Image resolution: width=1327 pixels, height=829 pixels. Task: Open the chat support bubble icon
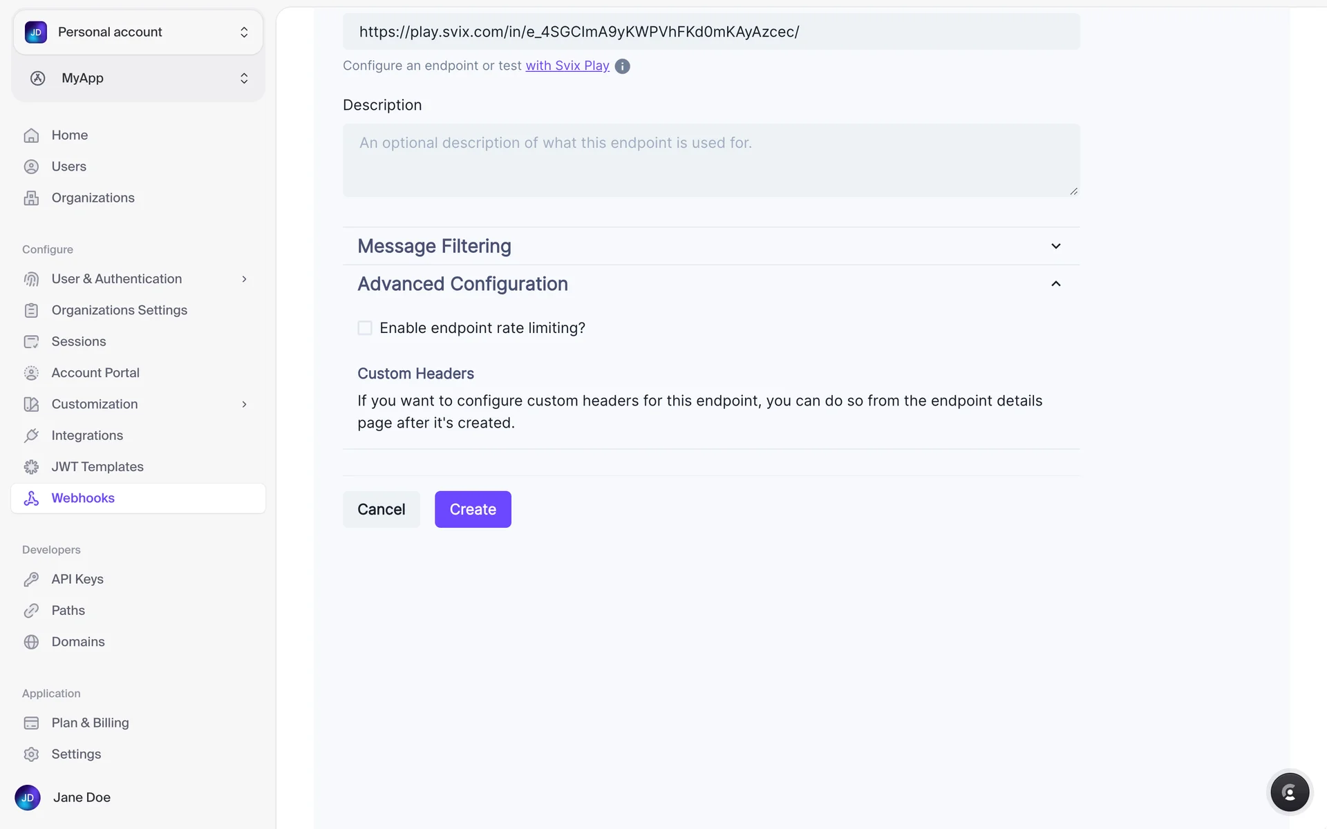tap(1289, 792)
